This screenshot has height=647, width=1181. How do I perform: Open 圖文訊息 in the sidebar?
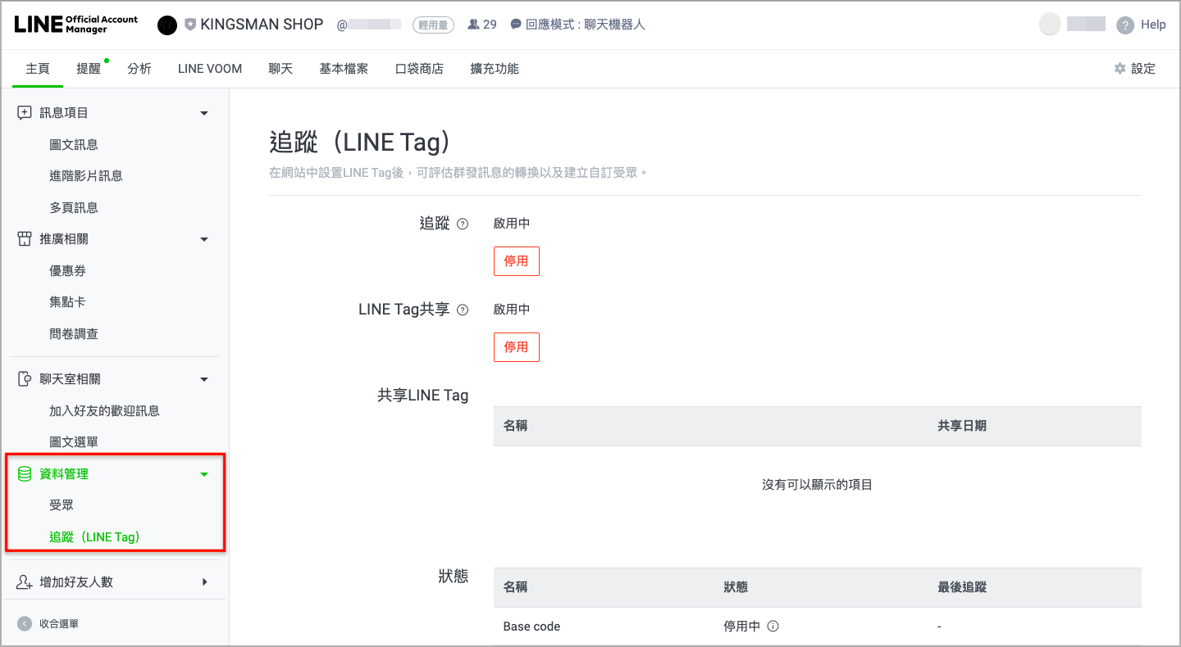point(74,145)
